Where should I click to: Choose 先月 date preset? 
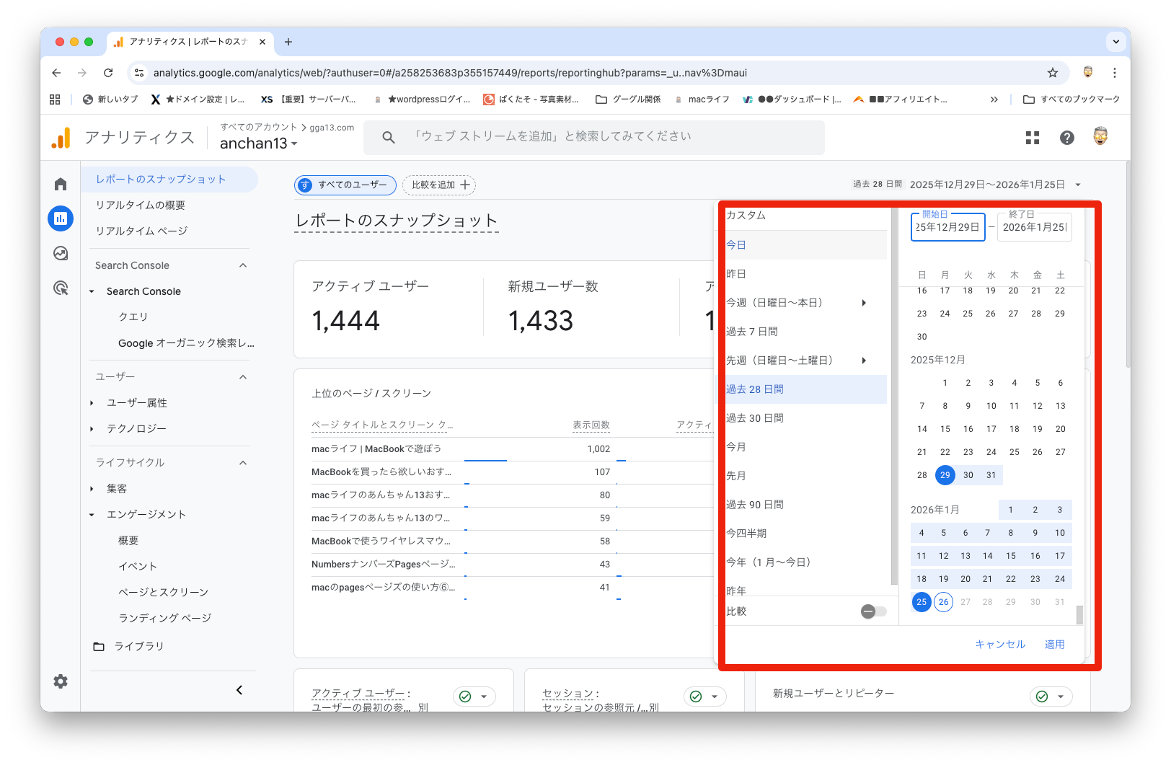pyautogui.click(x=736, y=476)
